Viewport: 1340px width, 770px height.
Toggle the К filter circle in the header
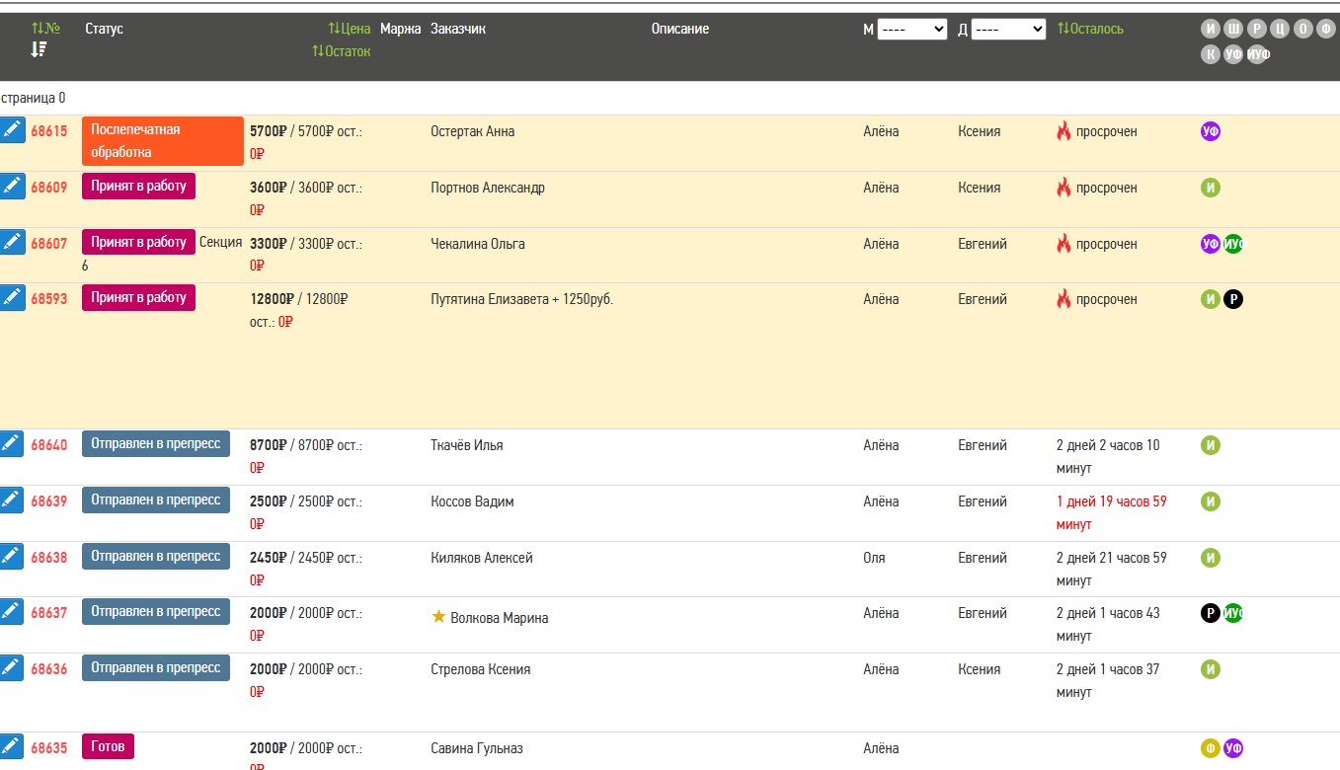coord(1211,54)
